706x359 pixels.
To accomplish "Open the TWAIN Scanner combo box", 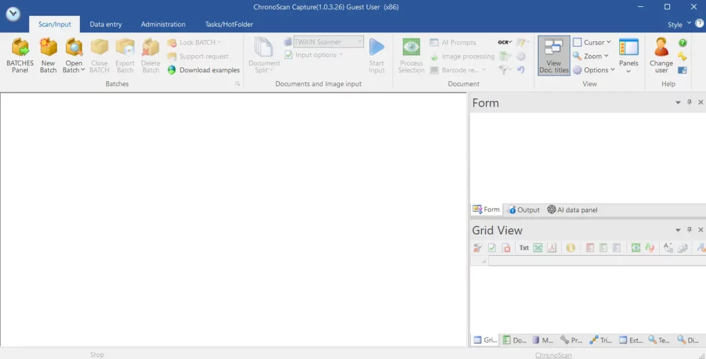I will pyautogui.click(x=329, y=42).
